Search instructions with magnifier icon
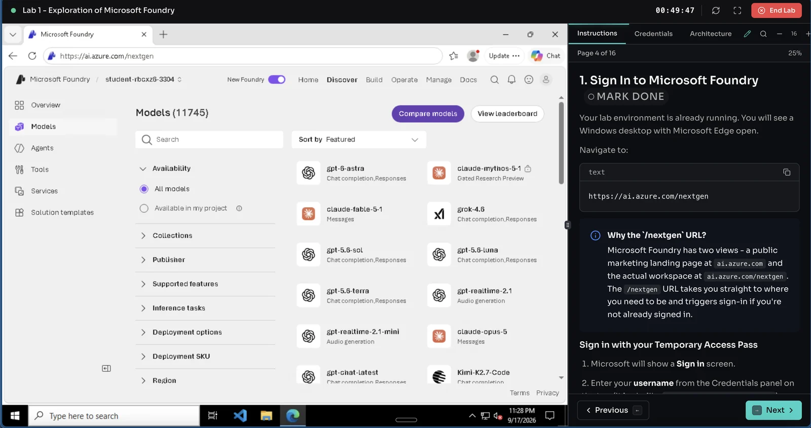811x428 pixels. tap(763, 33)
